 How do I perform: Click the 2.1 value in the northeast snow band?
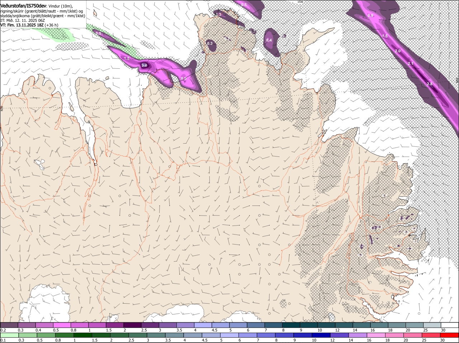[411, 64]
